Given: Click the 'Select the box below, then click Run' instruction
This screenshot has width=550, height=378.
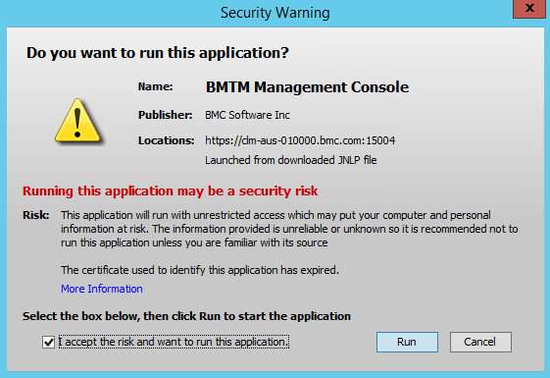Looking at the screenshot, I should click(186, 316).
